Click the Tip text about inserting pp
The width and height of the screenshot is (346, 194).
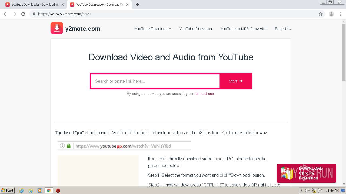point(161,133)
